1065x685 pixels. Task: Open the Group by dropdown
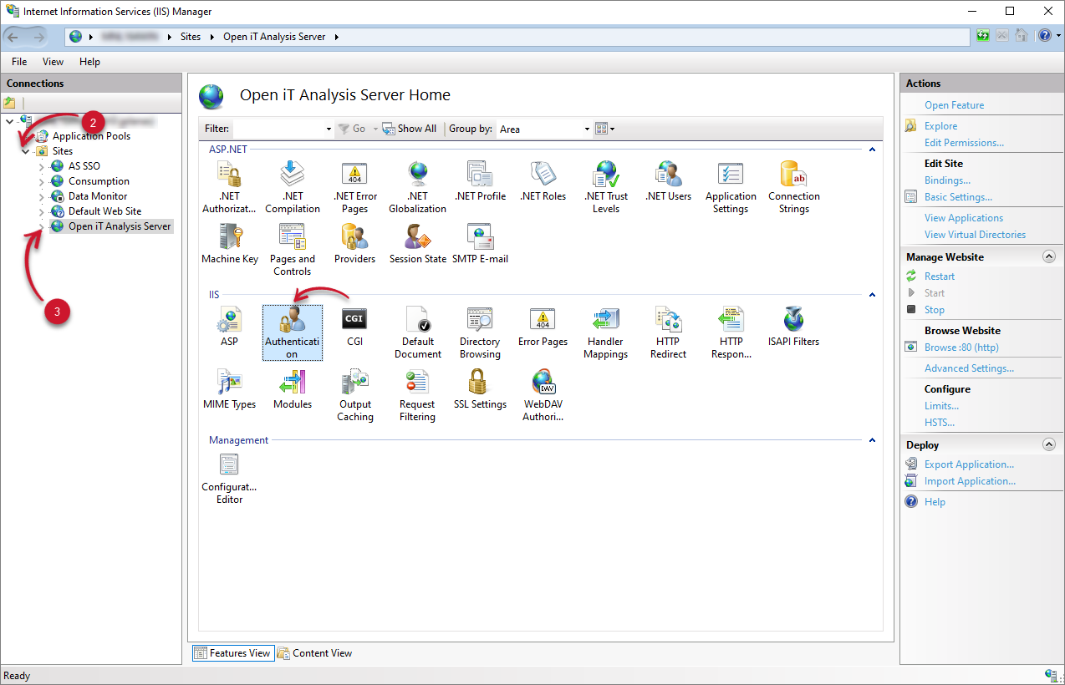(x=544, y=129)
